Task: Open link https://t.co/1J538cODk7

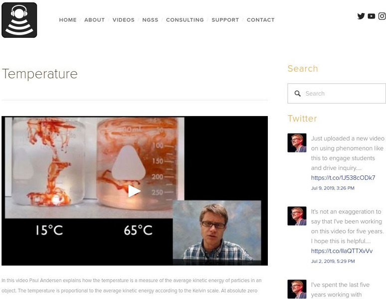Action: click(343, 178)
